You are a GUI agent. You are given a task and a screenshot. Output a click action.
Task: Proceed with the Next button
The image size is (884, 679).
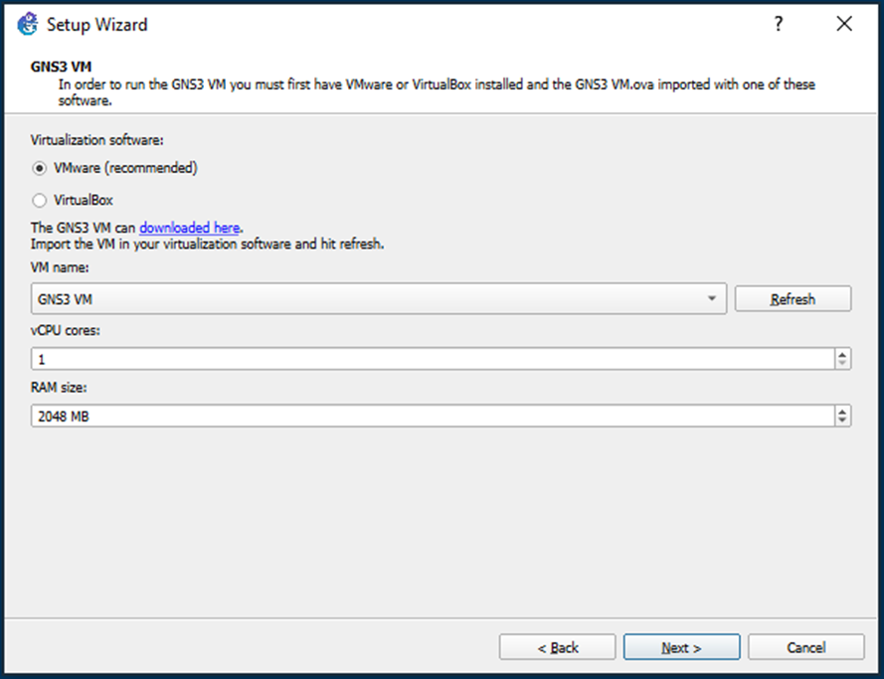point(681,647)
